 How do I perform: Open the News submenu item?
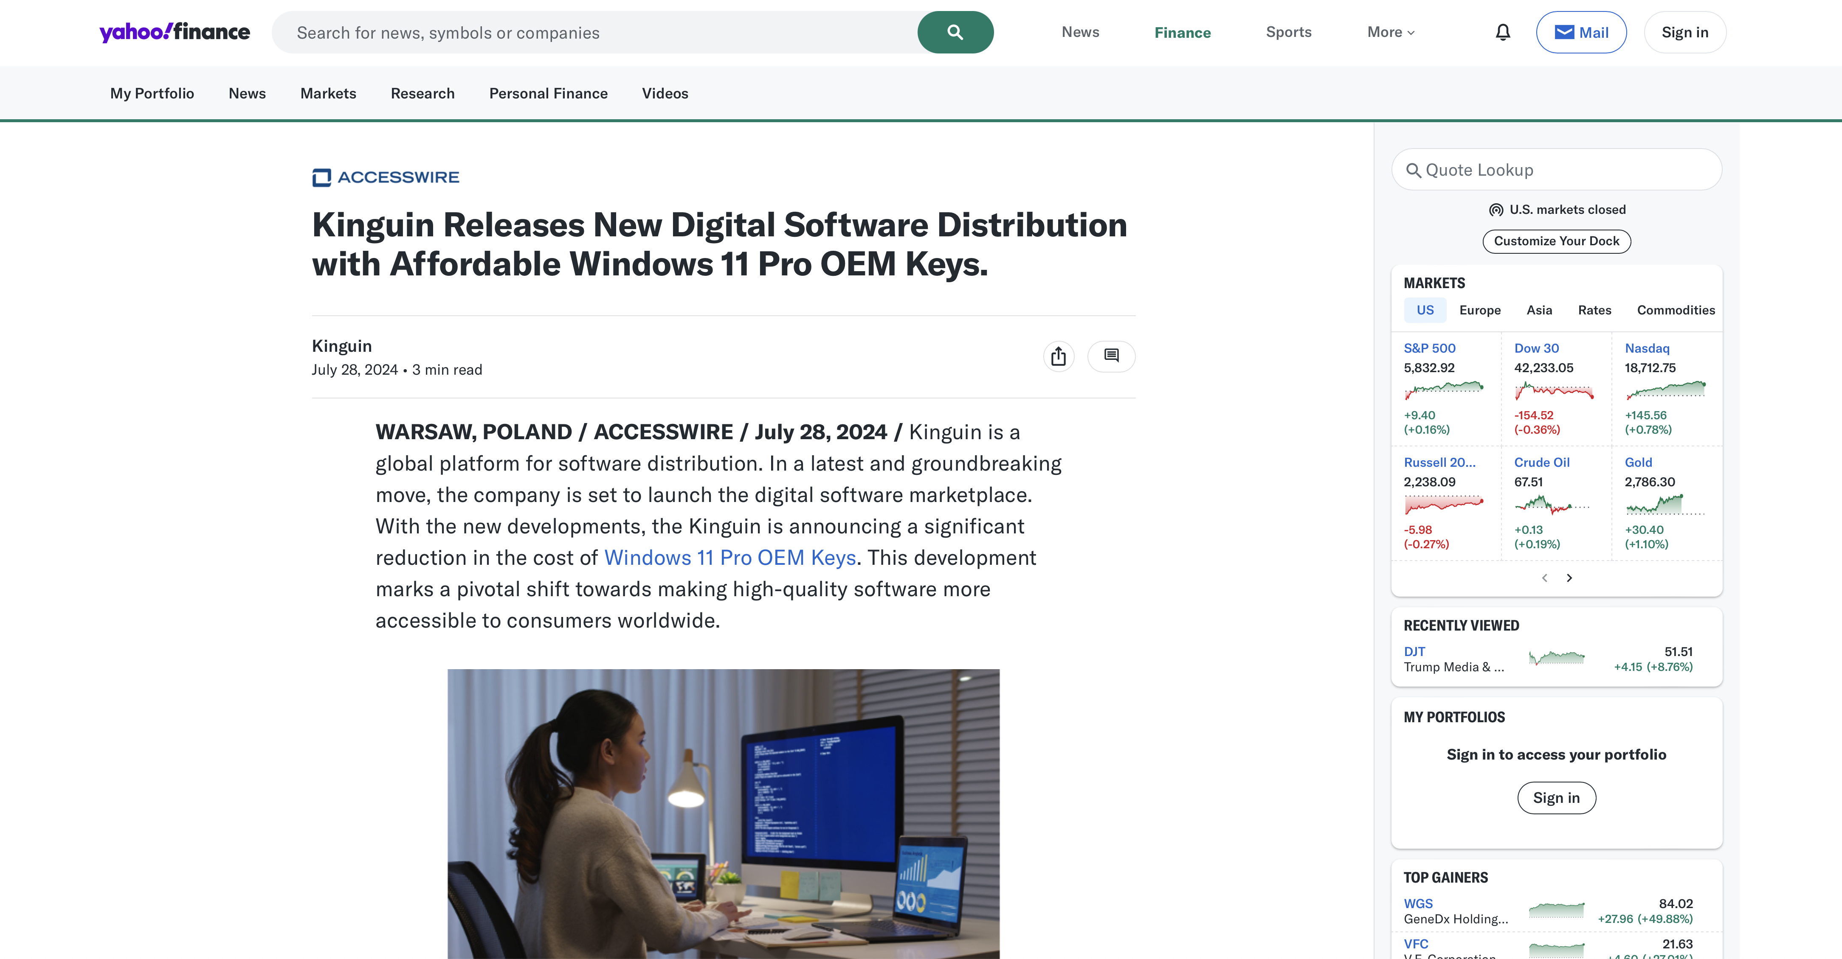tap(248, 94)
